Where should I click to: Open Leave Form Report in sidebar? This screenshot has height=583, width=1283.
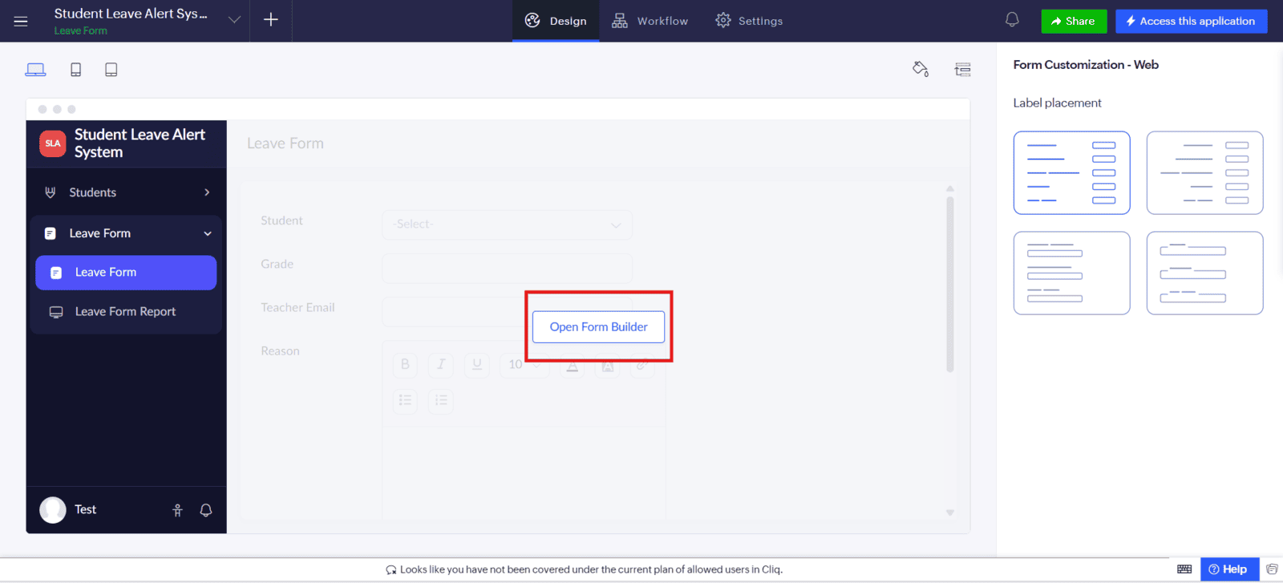point(125,312)
